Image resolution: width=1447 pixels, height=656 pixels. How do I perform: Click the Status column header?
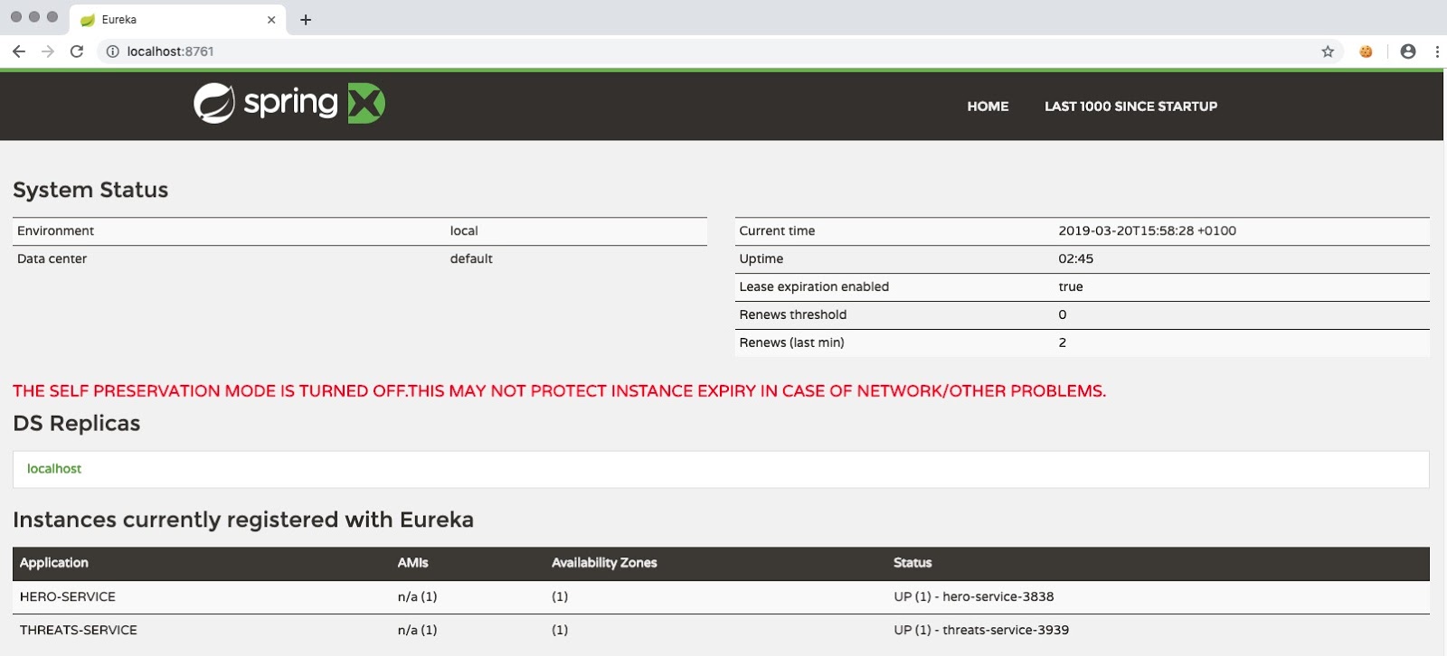pyautogui.click(x=913, y=563)
